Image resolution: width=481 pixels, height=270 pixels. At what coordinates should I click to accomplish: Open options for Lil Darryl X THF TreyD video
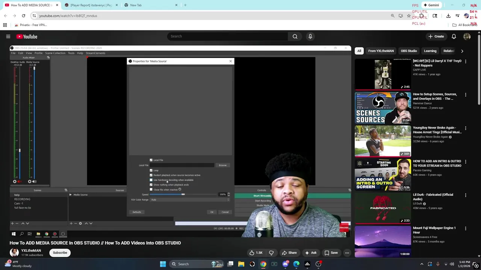[466, 61]
